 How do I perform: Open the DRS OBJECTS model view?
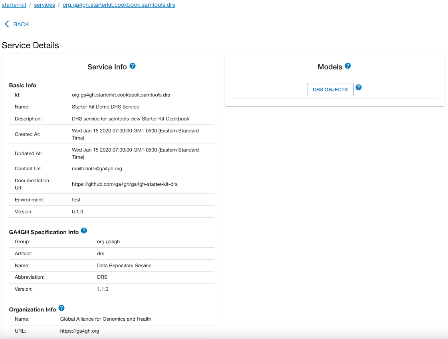[x=330, y=89]
